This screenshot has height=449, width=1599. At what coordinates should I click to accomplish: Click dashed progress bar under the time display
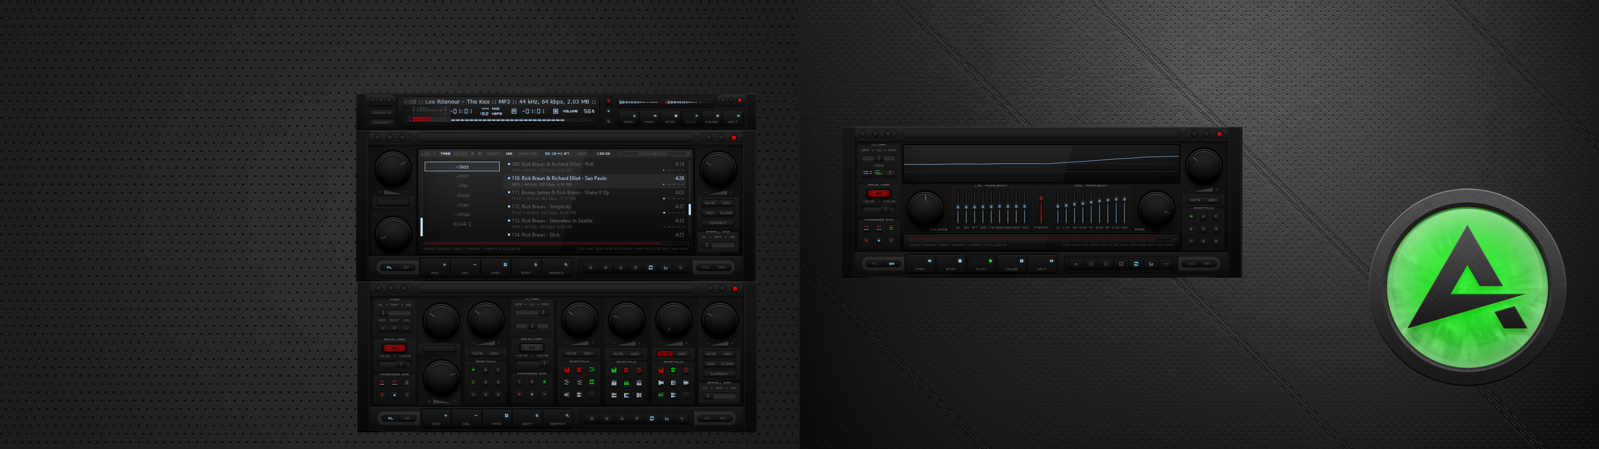[x=523, y=120]
